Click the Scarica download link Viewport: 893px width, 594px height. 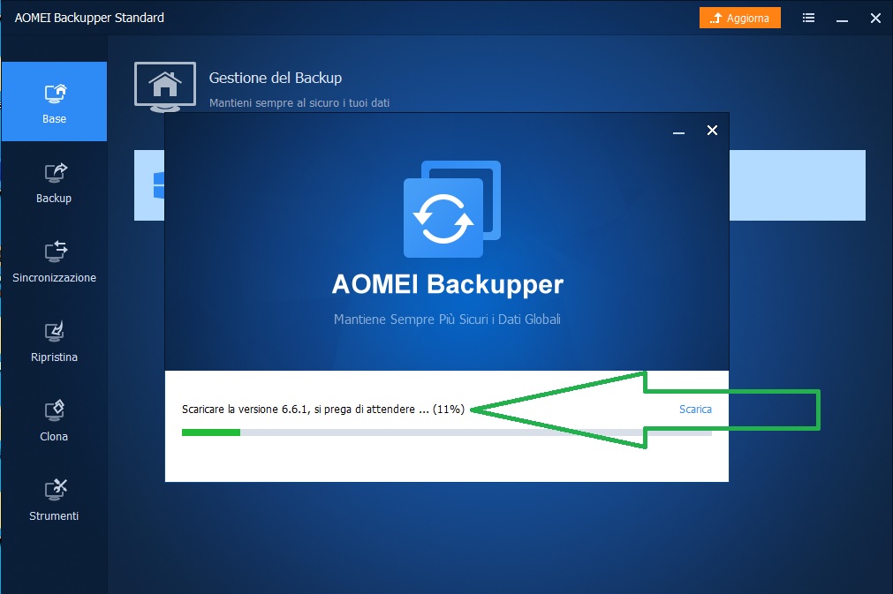[695, 409]
